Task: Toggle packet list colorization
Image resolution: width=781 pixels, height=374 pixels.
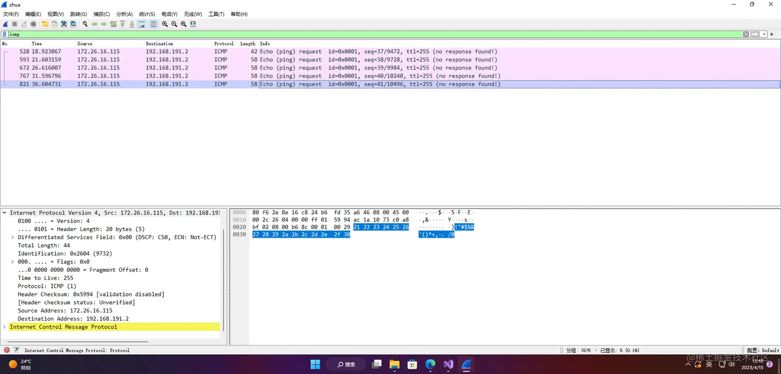Action: tap(153, 24)
